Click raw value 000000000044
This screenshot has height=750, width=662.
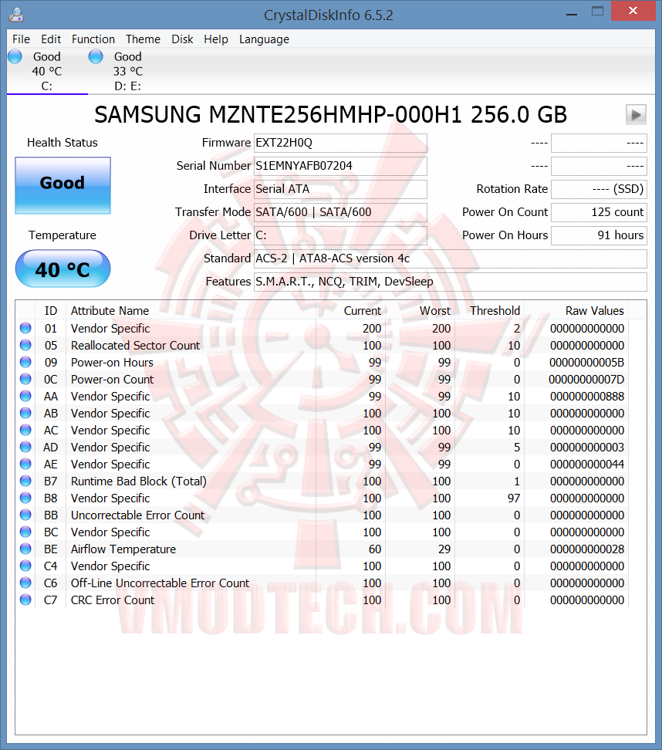587,465
